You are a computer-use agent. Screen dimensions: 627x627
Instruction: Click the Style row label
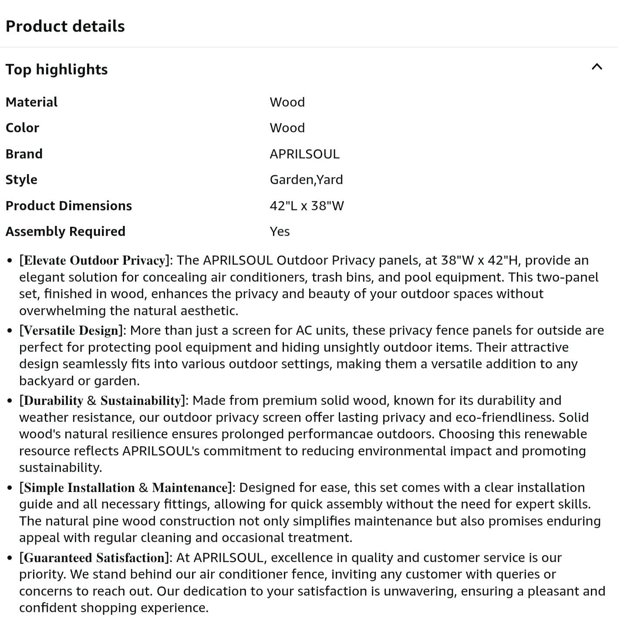[21, 180]
